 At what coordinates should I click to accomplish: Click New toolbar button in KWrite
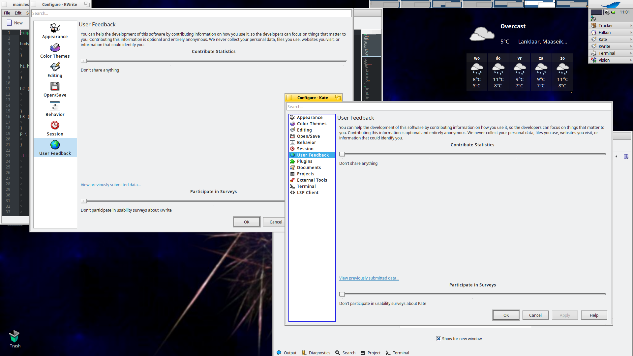pyautogui.click(x=15, y=23)
